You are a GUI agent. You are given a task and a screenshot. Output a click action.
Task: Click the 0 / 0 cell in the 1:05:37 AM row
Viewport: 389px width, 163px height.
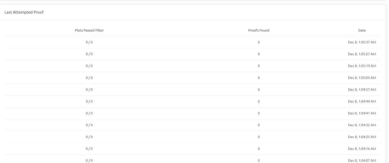pyautogui.click(x=89, y=42)
